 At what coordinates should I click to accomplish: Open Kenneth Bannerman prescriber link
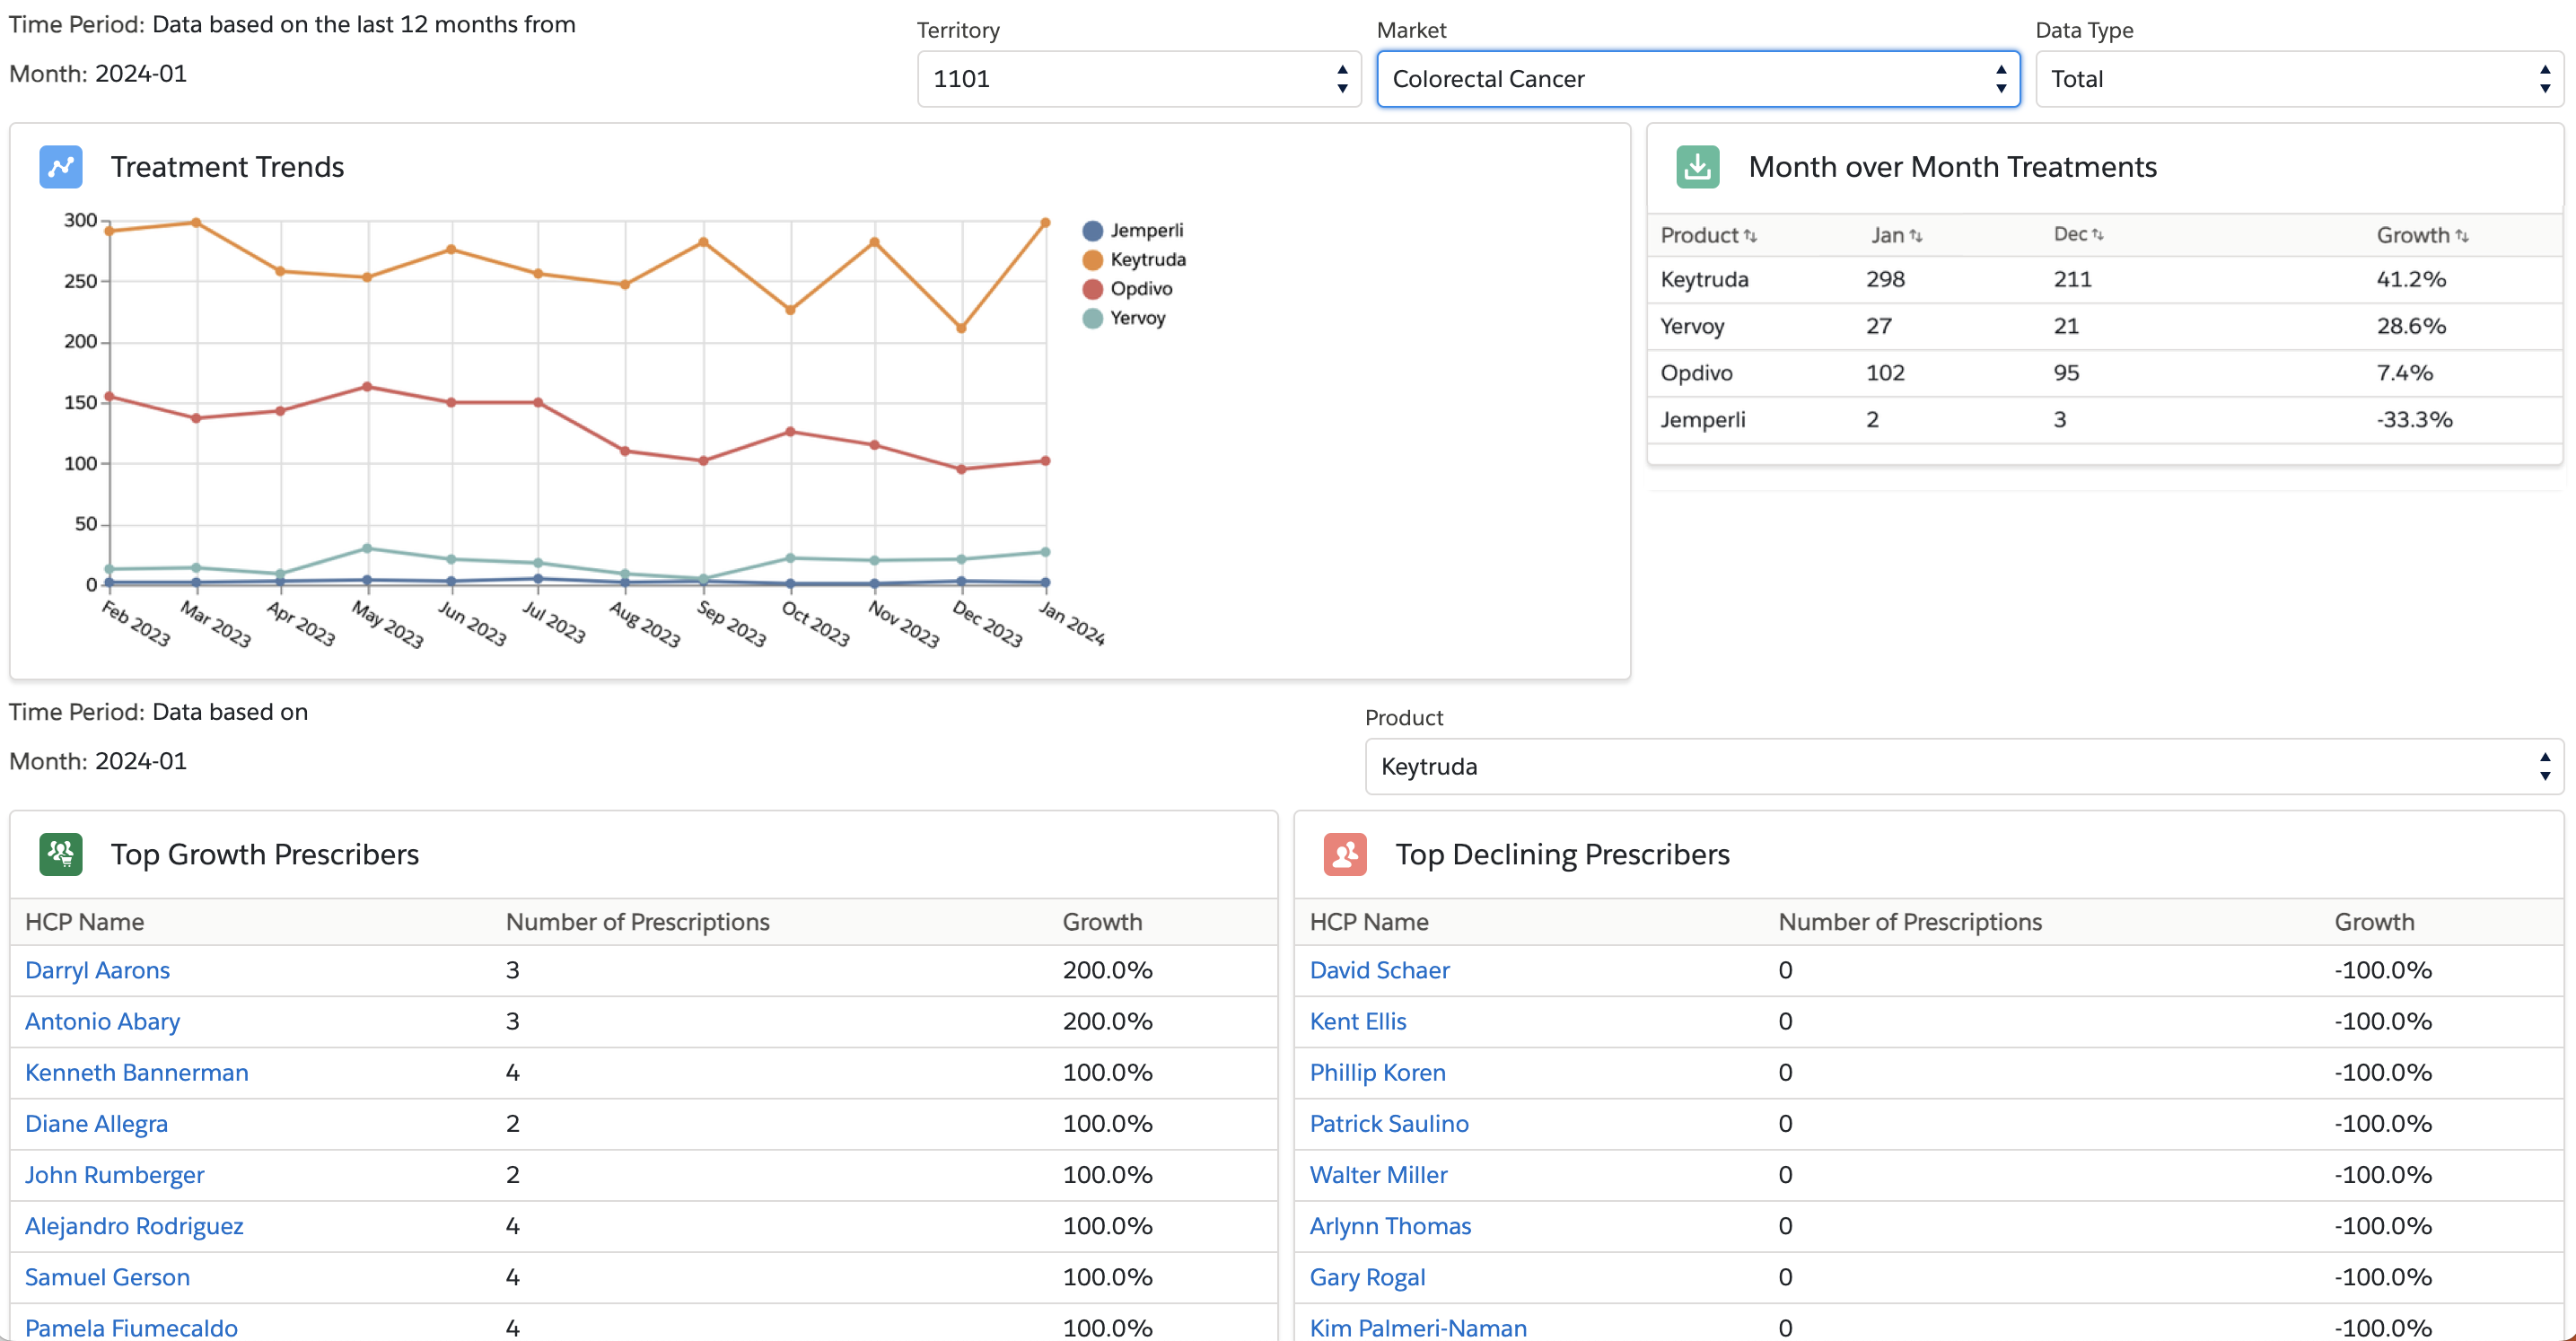tap(136, 1072)
